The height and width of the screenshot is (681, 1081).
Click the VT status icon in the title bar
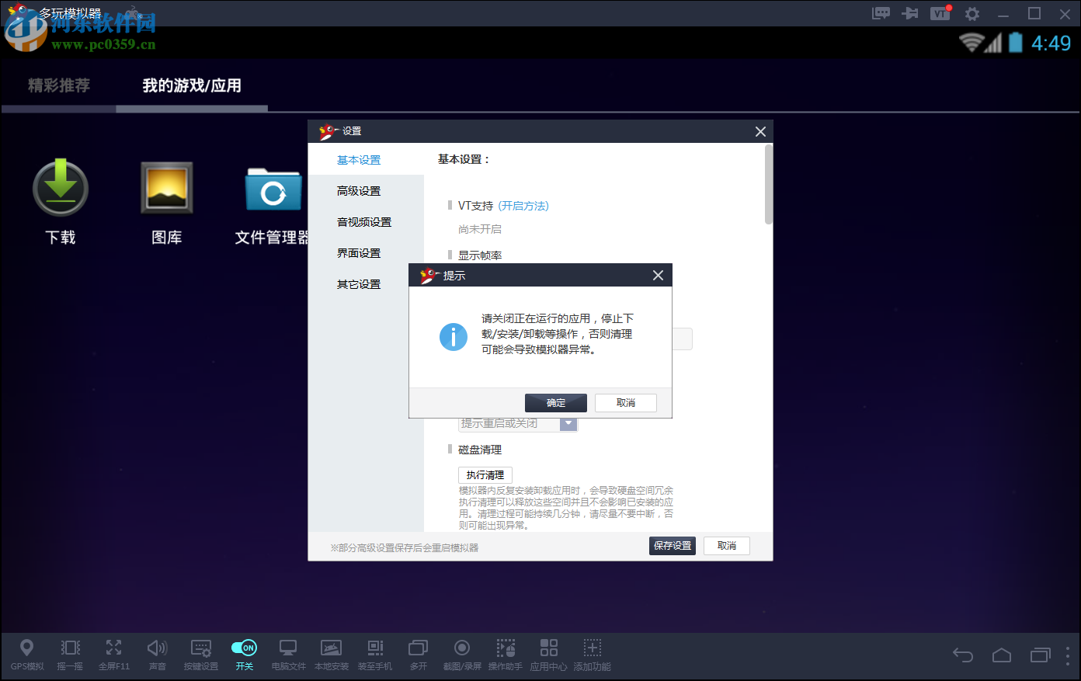click(940, 13)
